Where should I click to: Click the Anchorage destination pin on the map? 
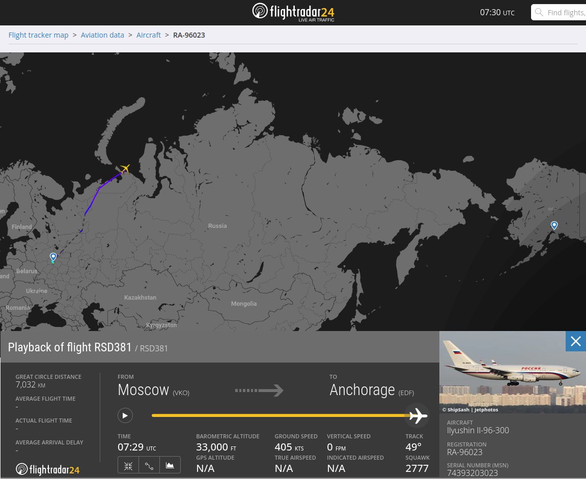click(x=554, y=225)
